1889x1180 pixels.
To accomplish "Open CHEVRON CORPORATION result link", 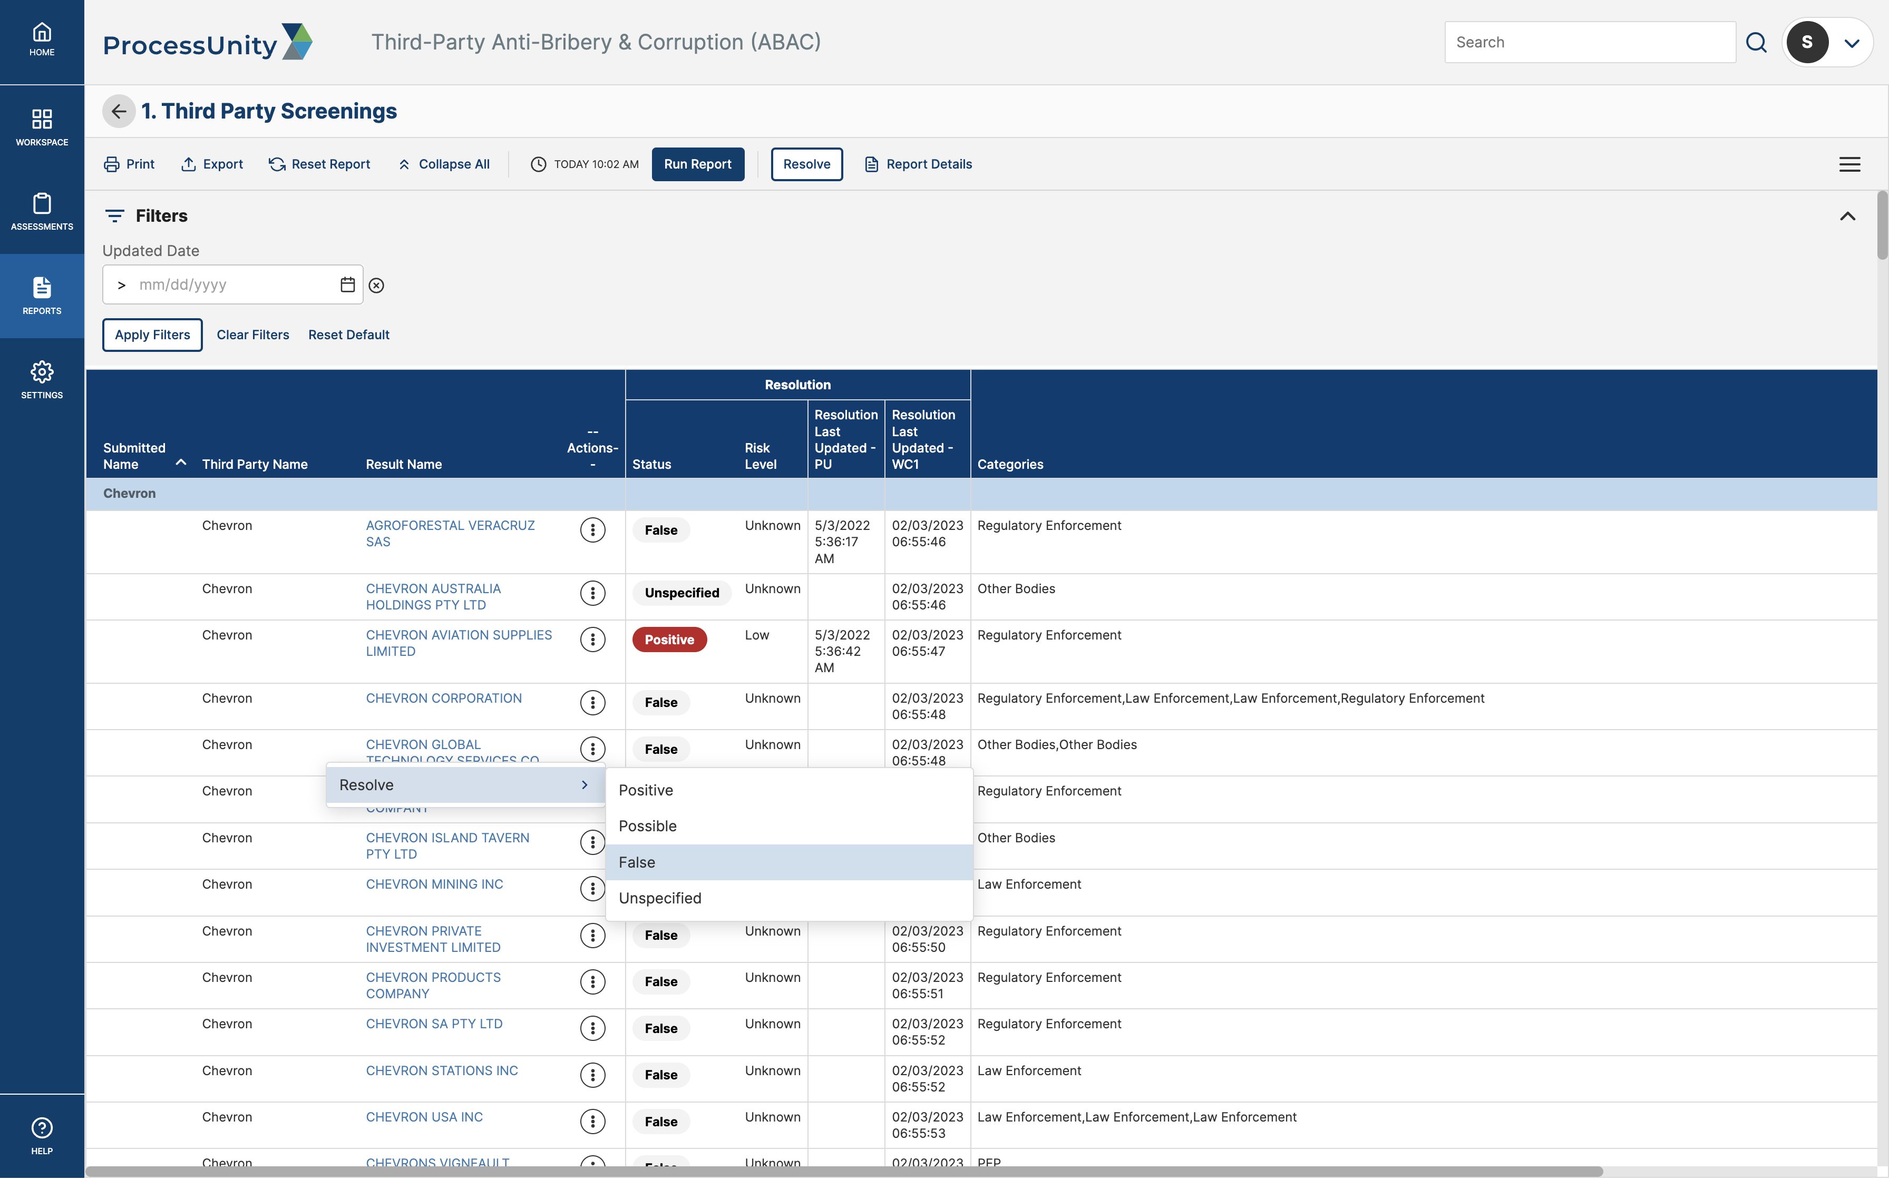I will tap(443, 699).
